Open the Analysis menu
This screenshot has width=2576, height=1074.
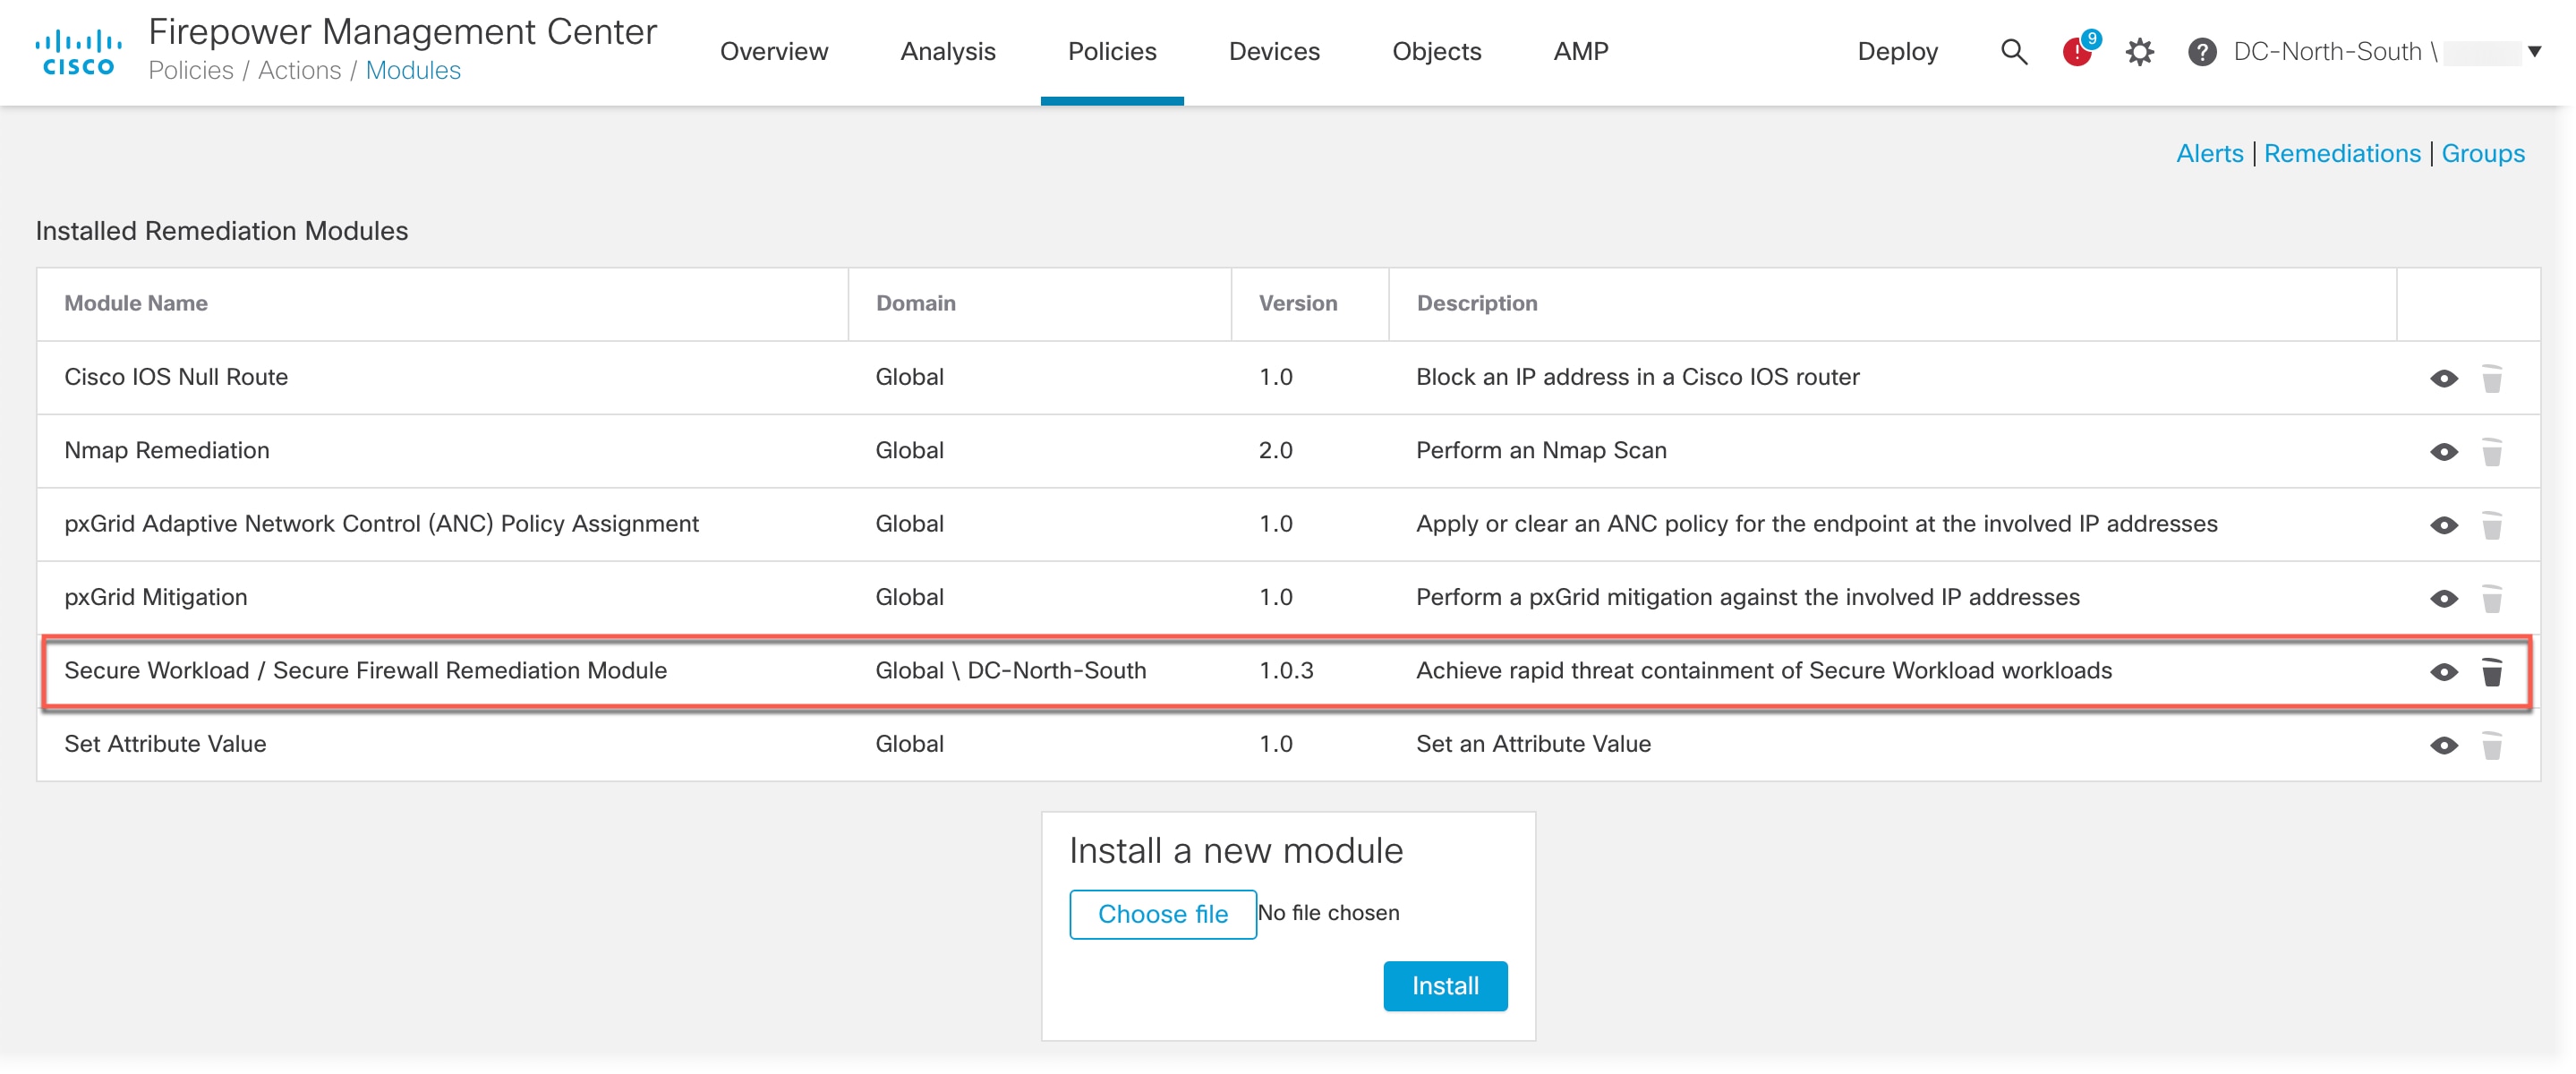[947, 51]
